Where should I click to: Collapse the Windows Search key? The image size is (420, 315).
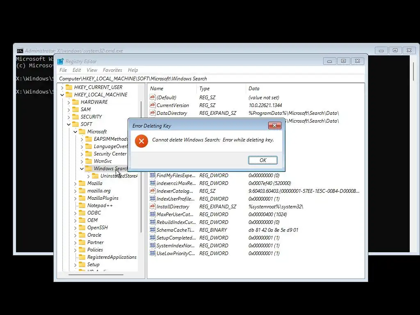tap(82, 169)
